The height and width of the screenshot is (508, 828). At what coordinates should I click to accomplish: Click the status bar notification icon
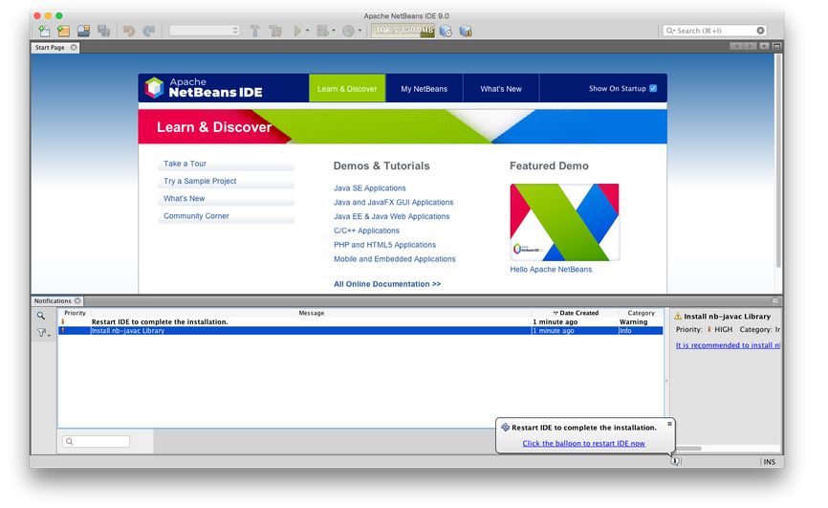click(675, 461)
